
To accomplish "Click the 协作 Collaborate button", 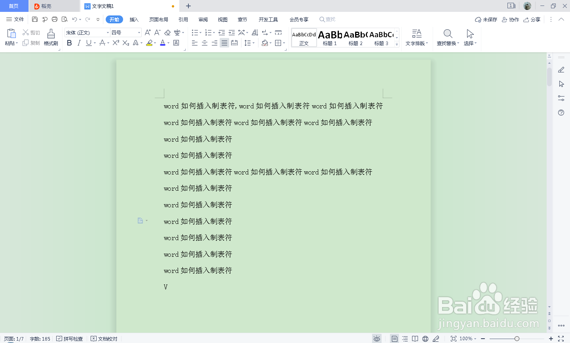I will tap(510, 19).
